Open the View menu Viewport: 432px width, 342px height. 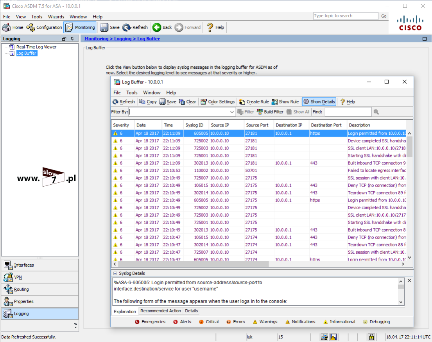pos(21,17)
